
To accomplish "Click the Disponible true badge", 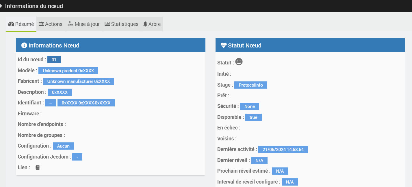I will (x=253, y=117).
